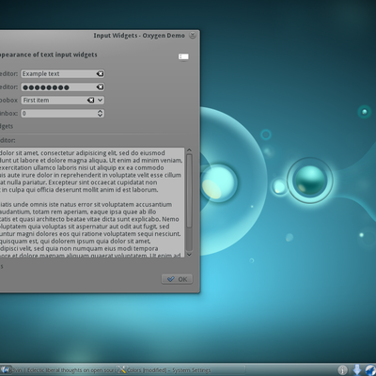Close the Input Widgets - Oxygen Demo window
This screenshot has width=376, height=376.
[x=193, y=36]
